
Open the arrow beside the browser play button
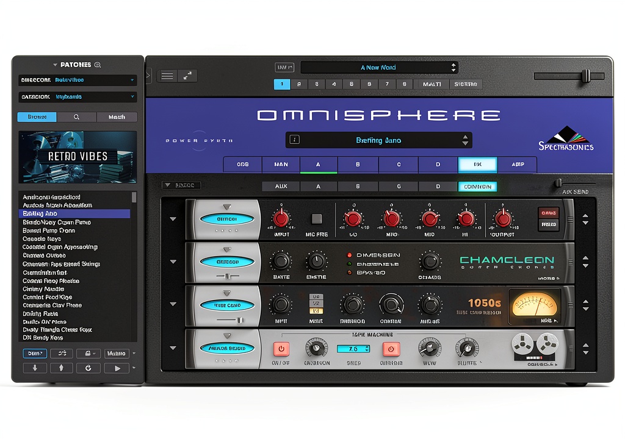134,368
